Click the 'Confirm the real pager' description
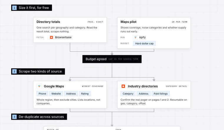 (x=154, y=102)
